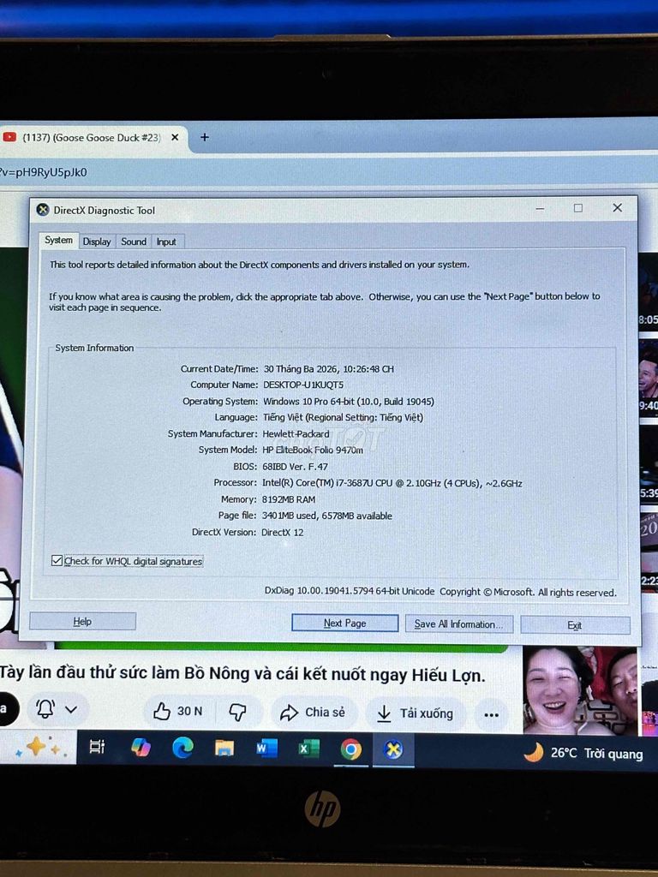Uncheck Check for WHQL digital signatures
This screenshot has height=877, width=658.
pos(57,561)
